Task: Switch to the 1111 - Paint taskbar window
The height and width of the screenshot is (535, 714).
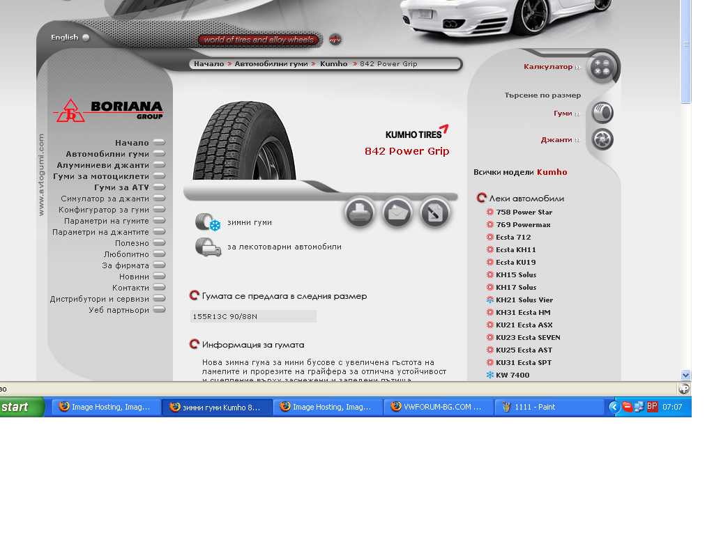Action: click(549, 407)
